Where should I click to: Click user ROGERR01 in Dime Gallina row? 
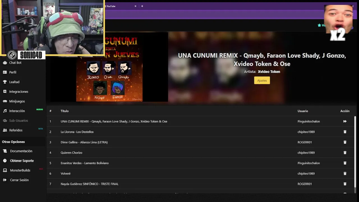point(305,142)
